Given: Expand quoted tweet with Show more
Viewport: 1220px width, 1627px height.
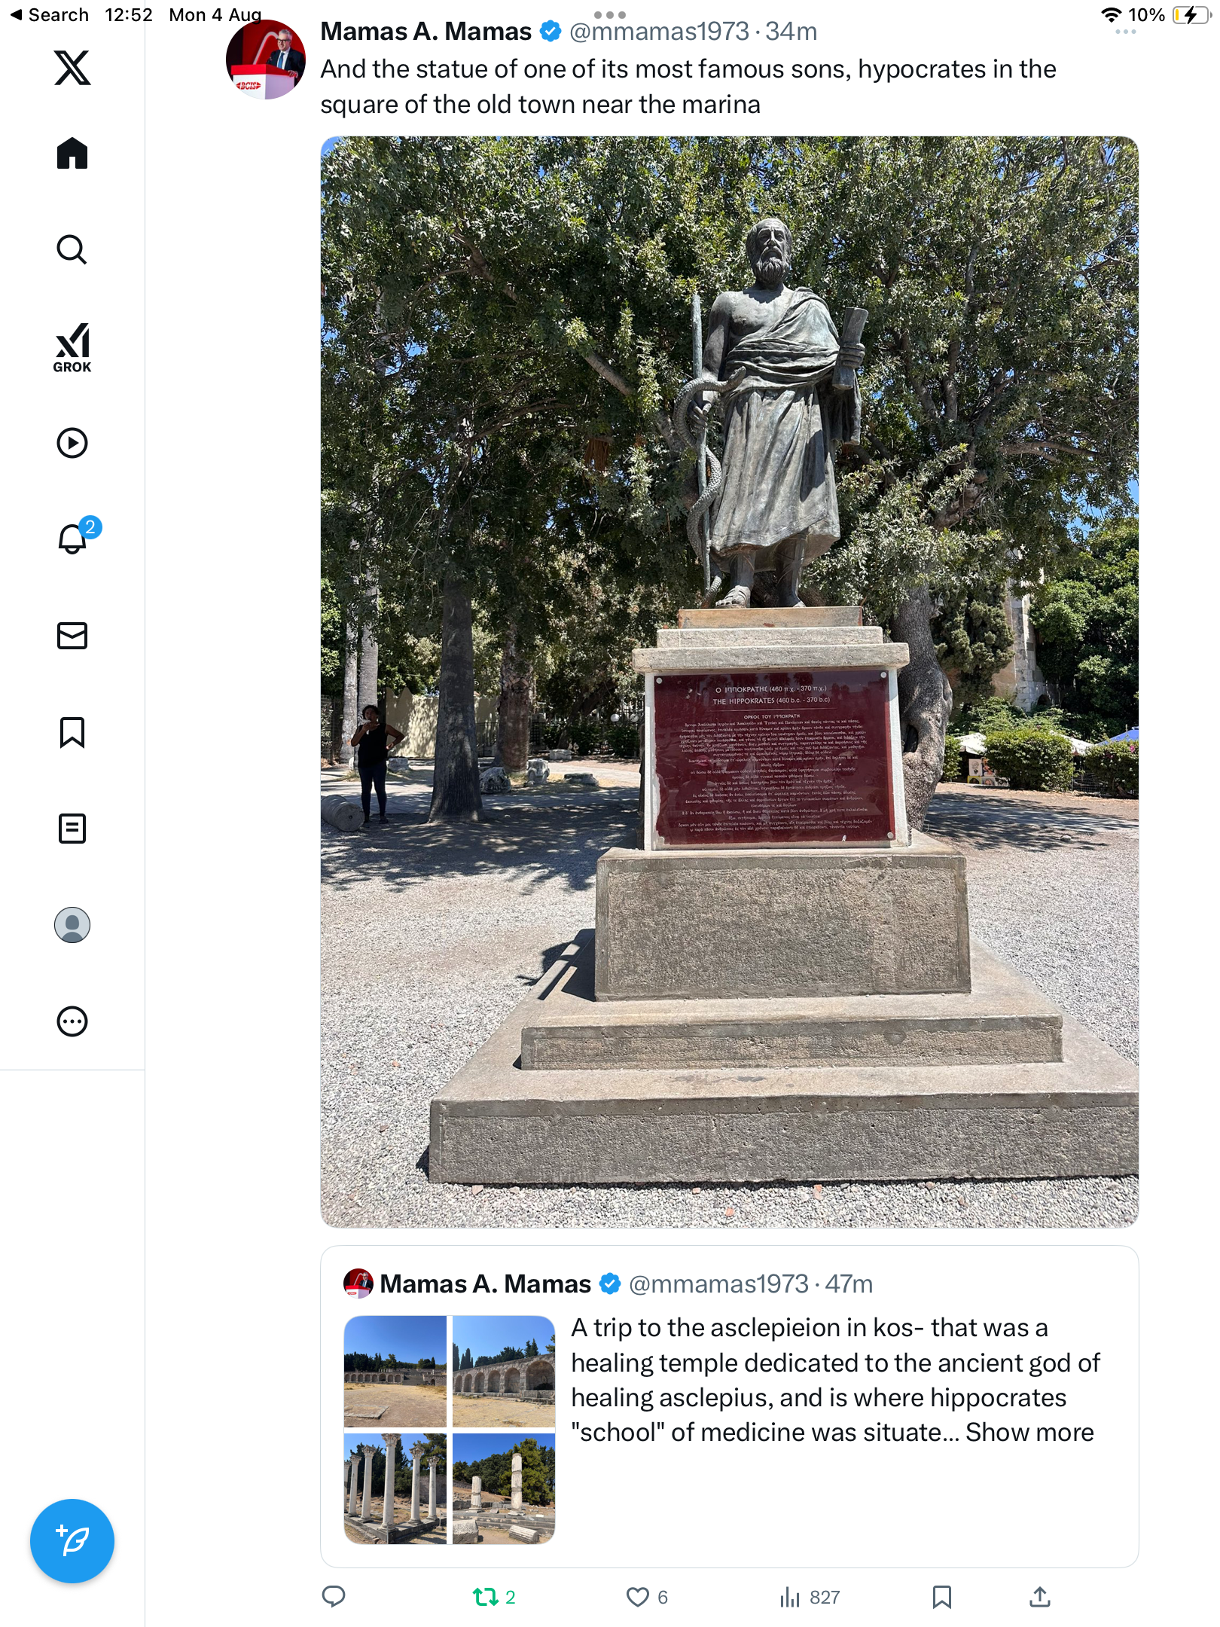Looking at the screenshot, I should pos(1029,1432).
